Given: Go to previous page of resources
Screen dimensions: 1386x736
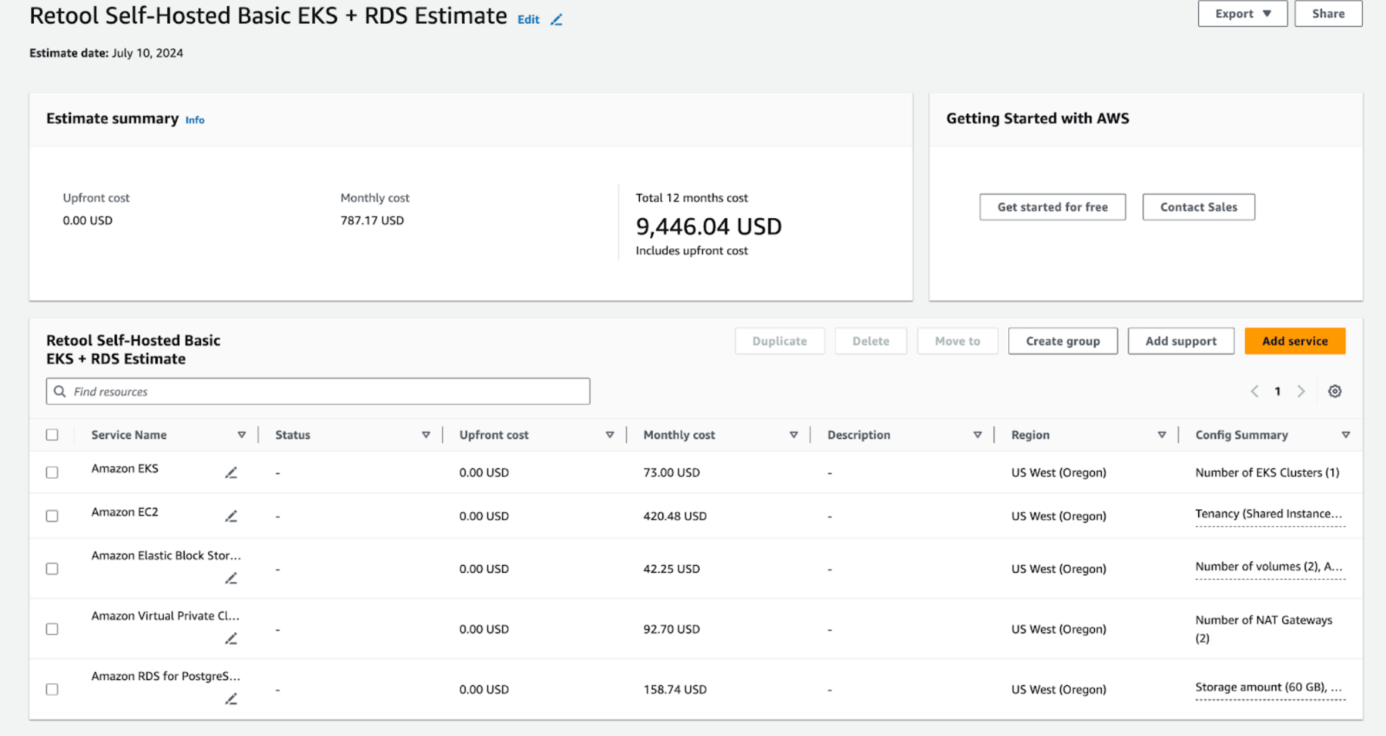Looking at the screenshot, I should 1254,391.
